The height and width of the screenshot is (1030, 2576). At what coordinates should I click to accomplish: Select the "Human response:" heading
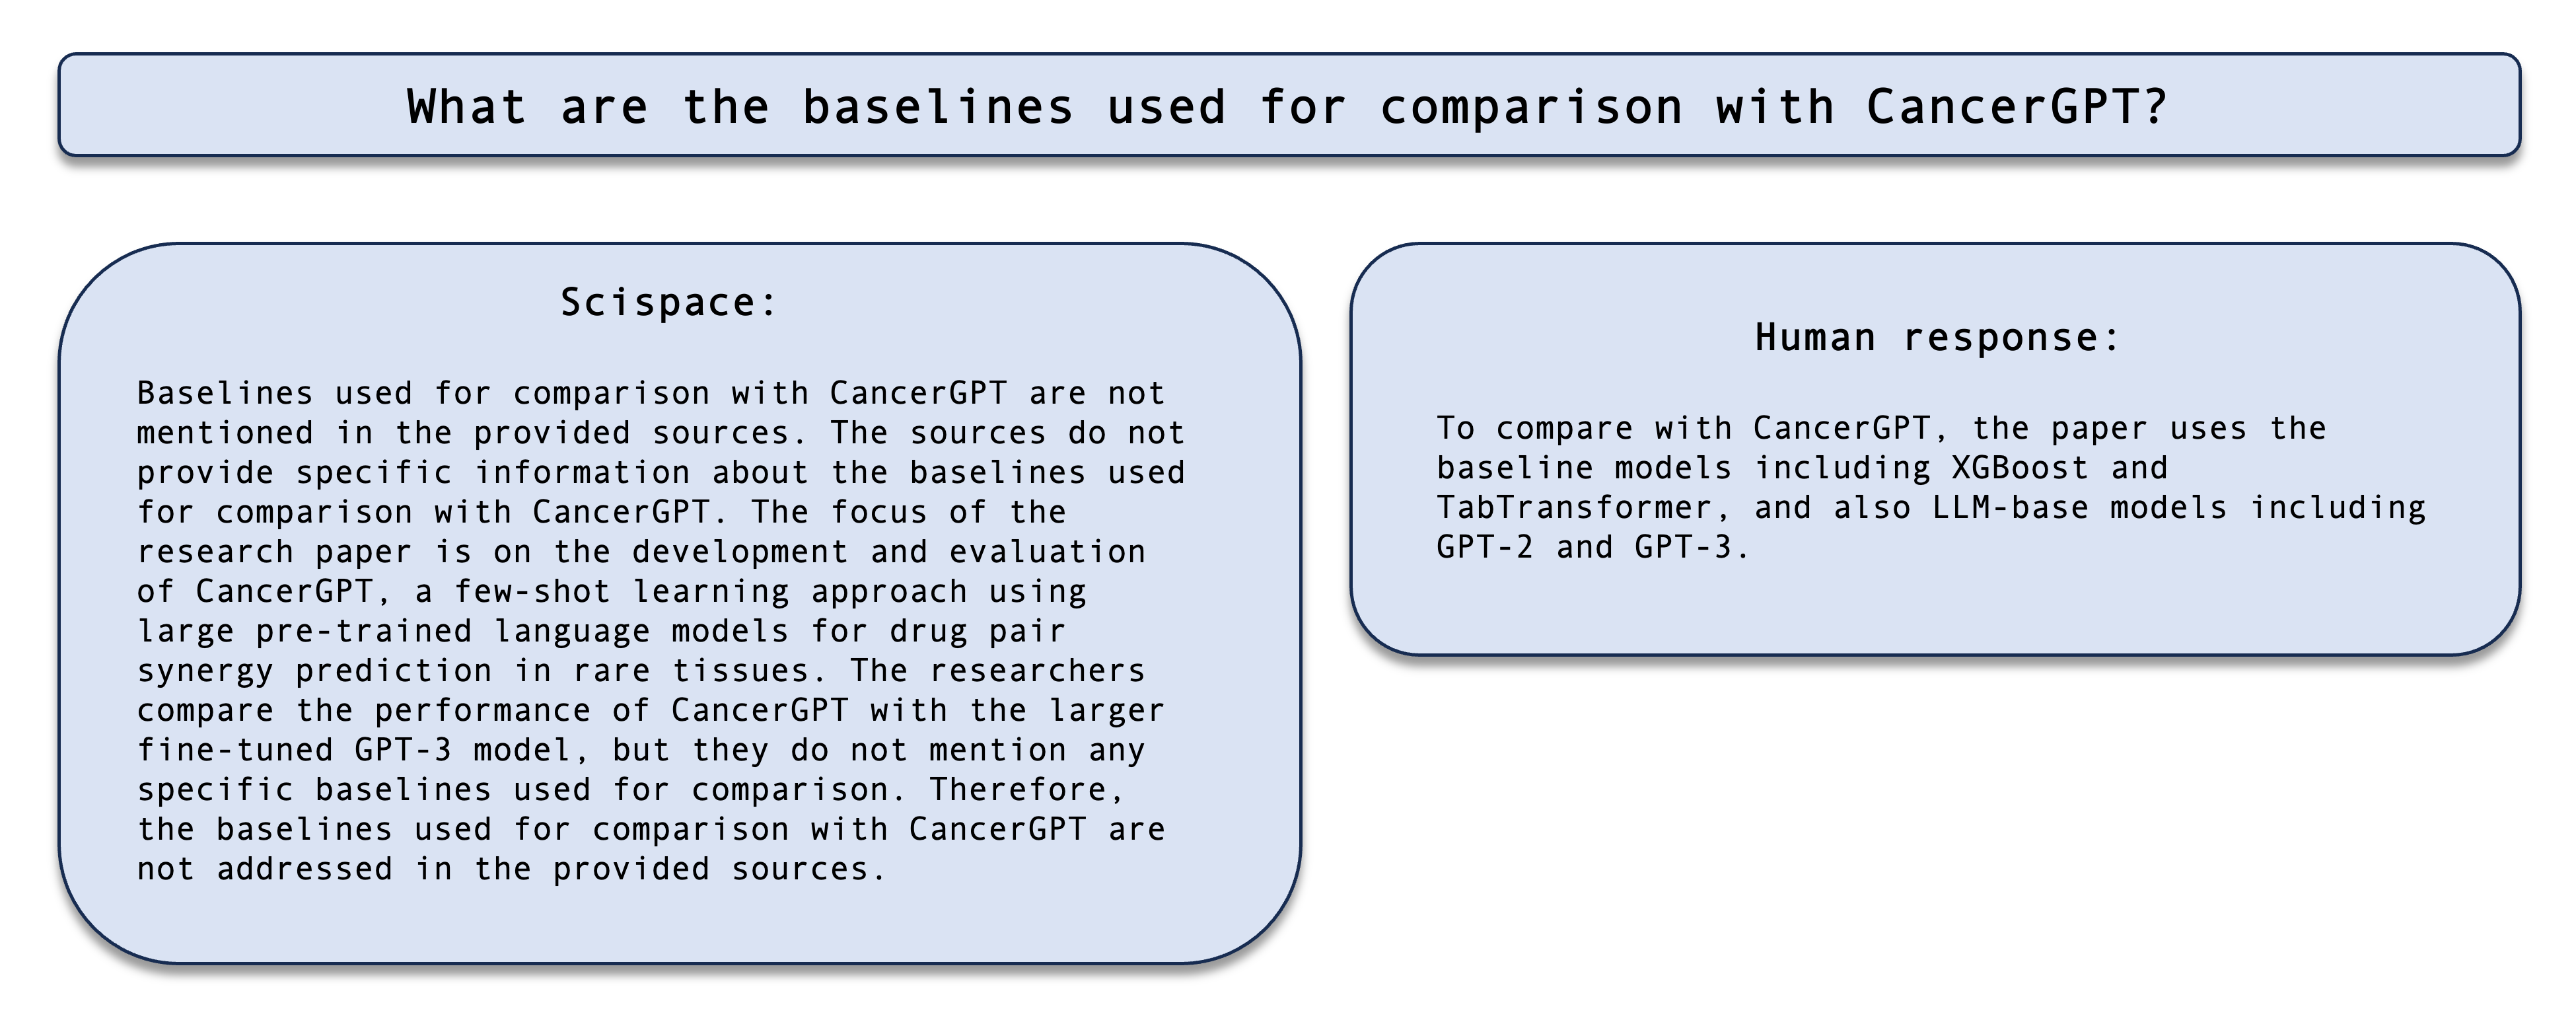point(1937,337)
